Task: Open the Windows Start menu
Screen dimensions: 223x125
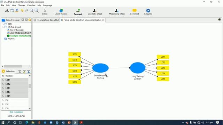Action: (3, 123)
